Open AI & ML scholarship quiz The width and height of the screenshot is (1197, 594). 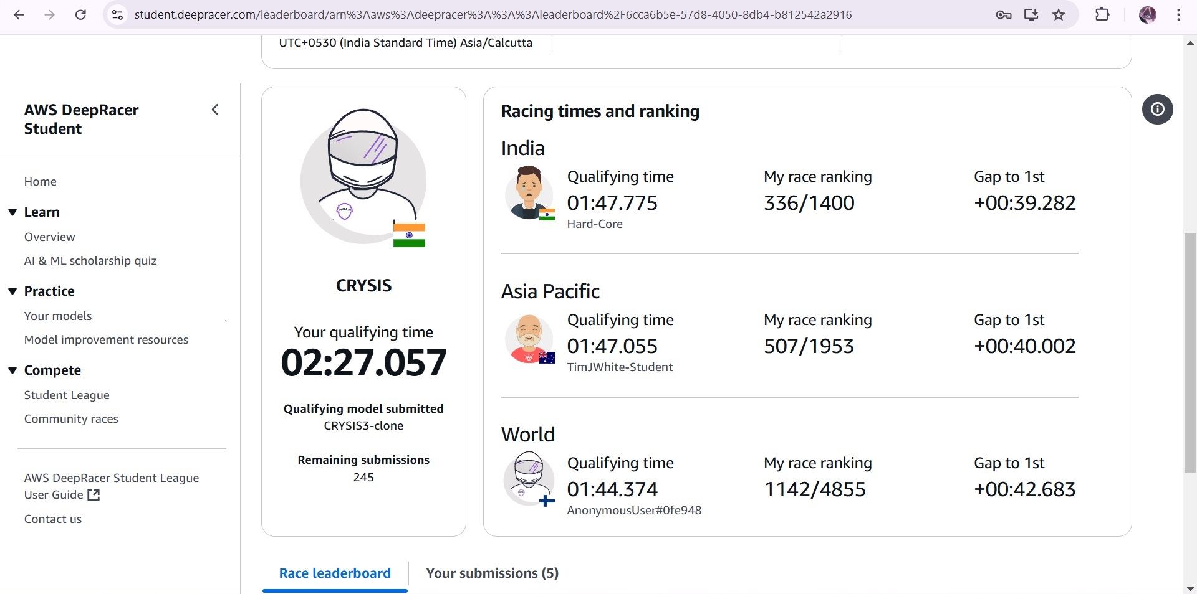[90, 261]
